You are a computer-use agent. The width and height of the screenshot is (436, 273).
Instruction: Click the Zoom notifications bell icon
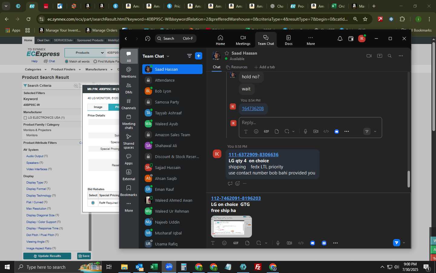340,39
